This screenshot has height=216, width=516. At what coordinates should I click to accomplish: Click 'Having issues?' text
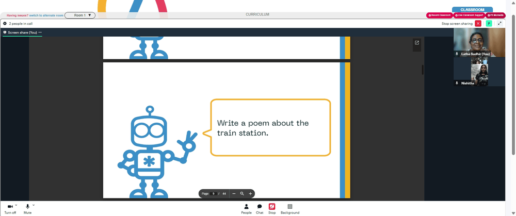pyautogui.click(x=18, y=15)
